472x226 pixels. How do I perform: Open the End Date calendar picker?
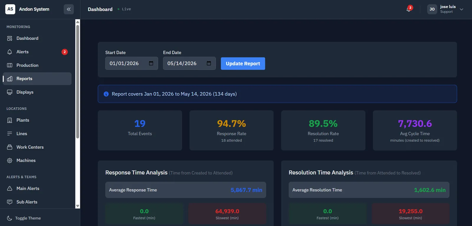pos(209,63)
